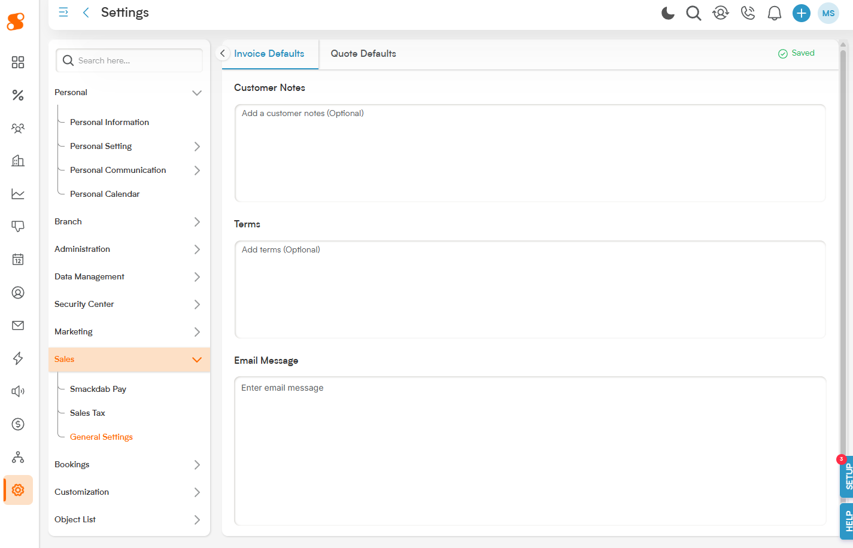Open Personal Information settings
853x548 pixels.
(x=110, y=122)
